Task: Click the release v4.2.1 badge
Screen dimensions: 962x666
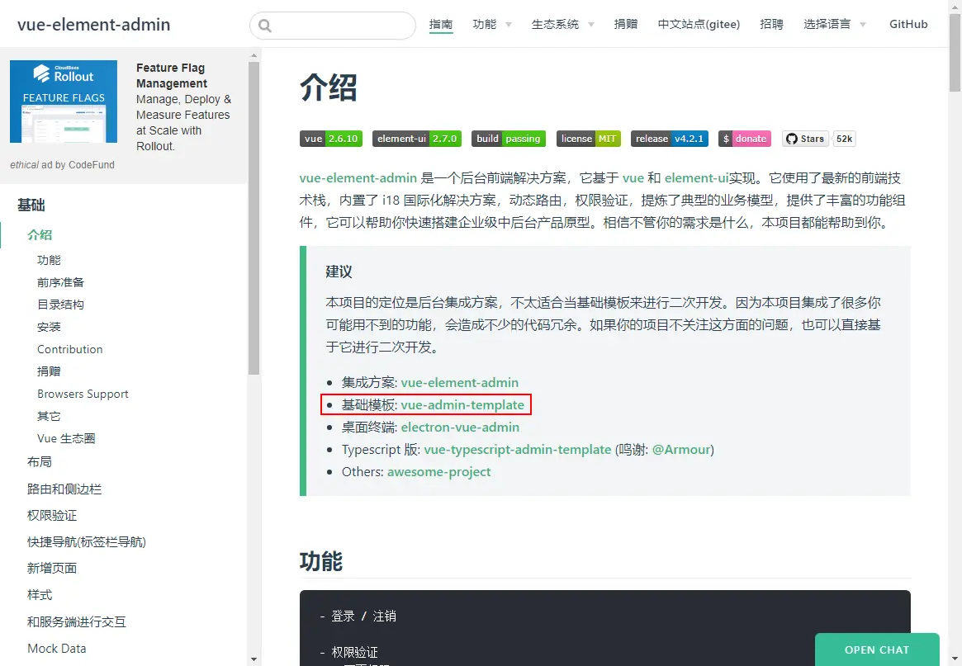Action: [x=670, y=139]
